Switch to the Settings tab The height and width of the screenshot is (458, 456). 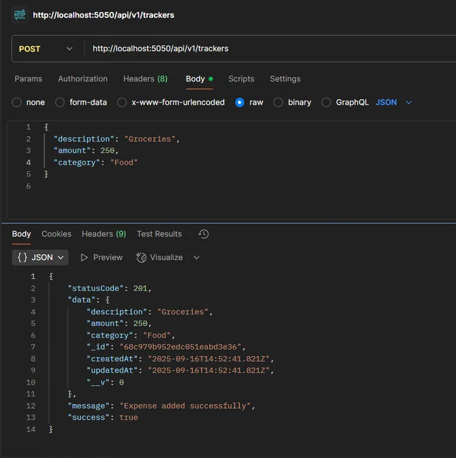point(285,79)
